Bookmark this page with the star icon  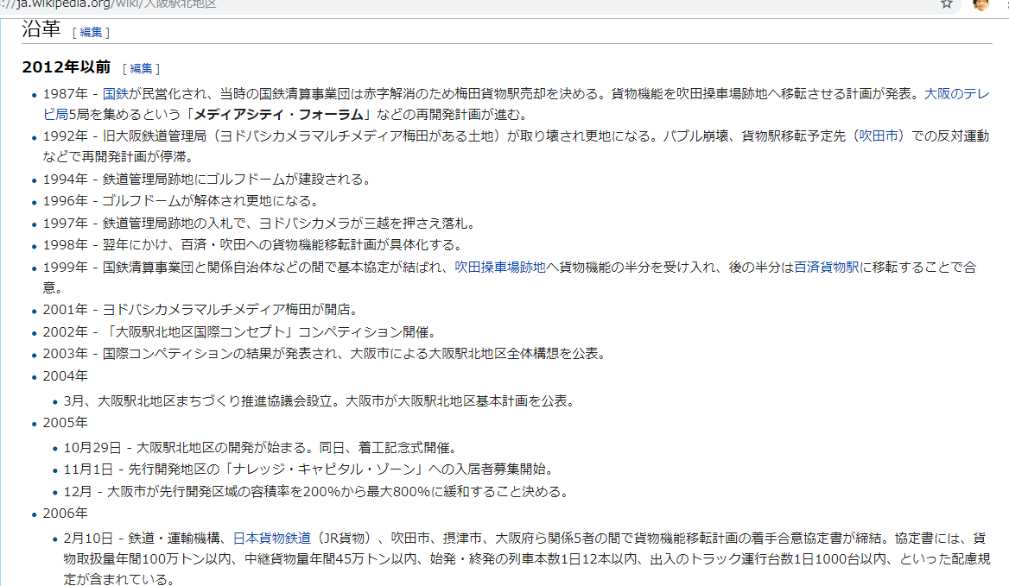947,3
